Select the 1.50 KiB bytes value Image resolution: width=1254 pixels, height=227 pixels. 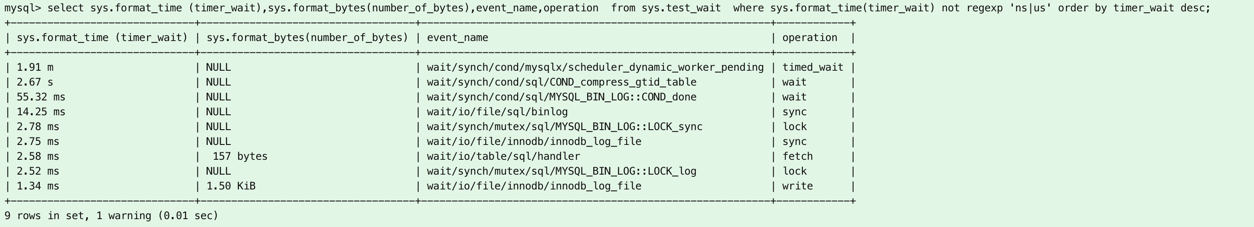pos(231,186)
